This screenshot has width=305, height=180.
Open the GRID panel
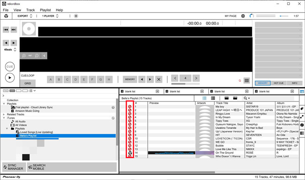pos(28,83)
